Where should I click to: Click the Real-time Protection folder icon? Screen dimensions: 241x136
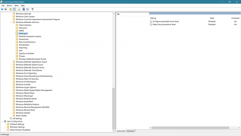tap(17, 42)
